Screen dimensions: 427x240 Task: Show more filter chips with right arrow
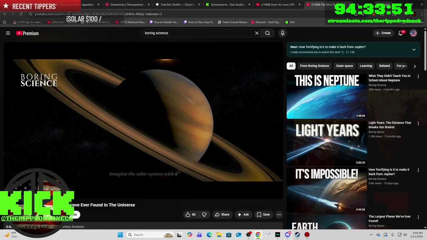point(415,66)
